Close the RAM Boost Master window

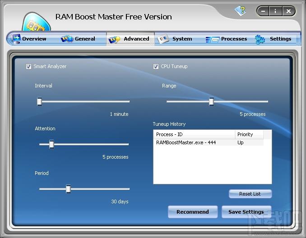click(288, 11)
